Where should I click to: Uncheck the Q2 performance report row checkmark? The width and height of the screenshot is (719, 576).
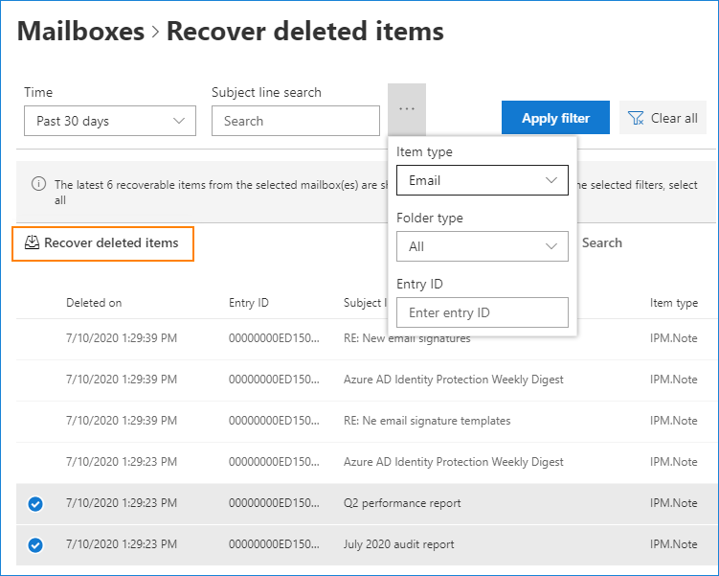point(35,503)
